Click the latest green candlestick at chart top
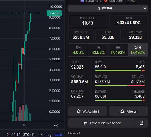Image resolution: width=151 pixels, height=137 pixels. pos(31,18)
